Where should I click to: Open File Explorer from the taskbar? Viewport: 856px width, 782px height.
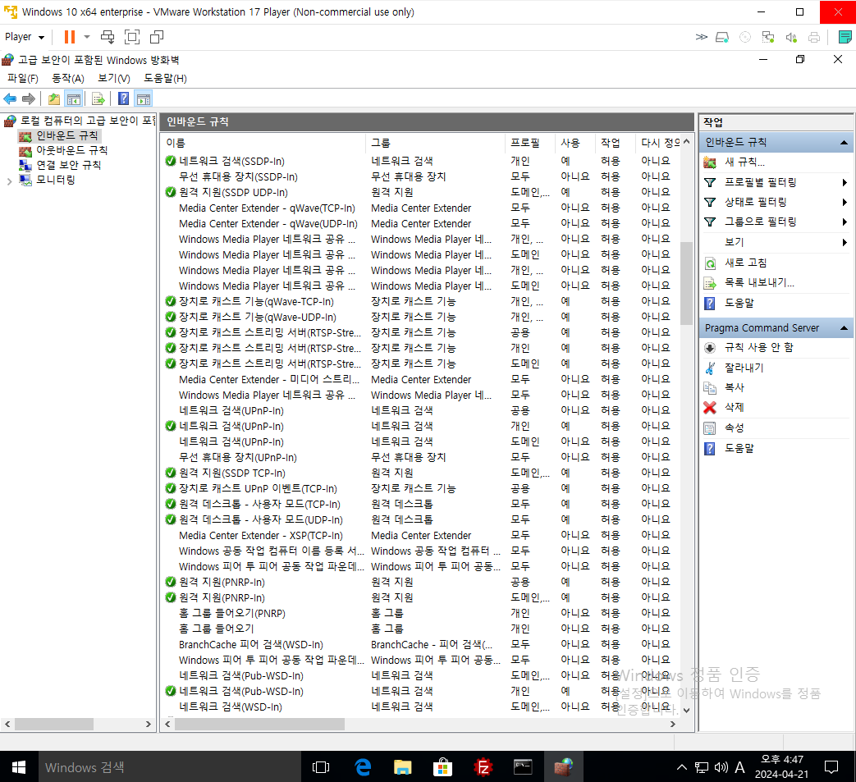coord(403,767)
